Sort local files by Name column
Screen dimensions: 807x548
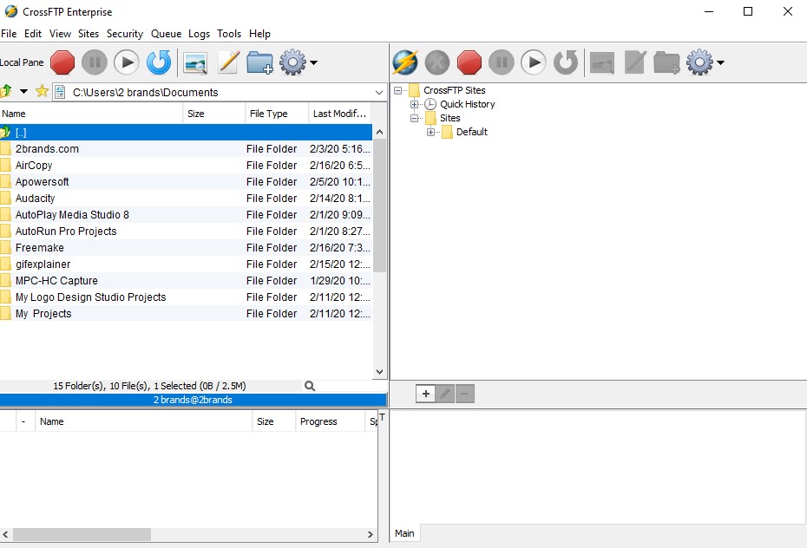(91, 114)
